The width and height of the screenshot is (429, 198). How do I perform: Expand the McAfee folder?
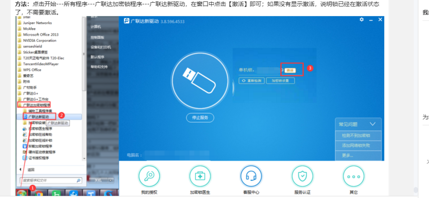pos(26,29)
